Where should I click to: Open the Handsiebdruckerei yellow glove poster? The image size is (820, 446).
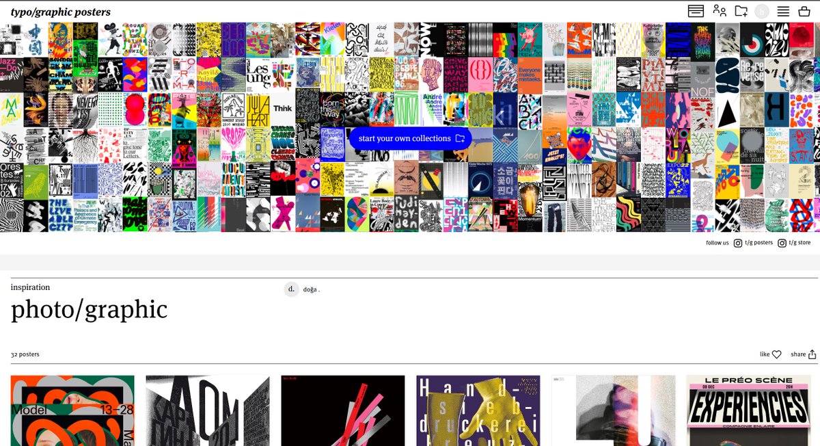tap(478, 410)
